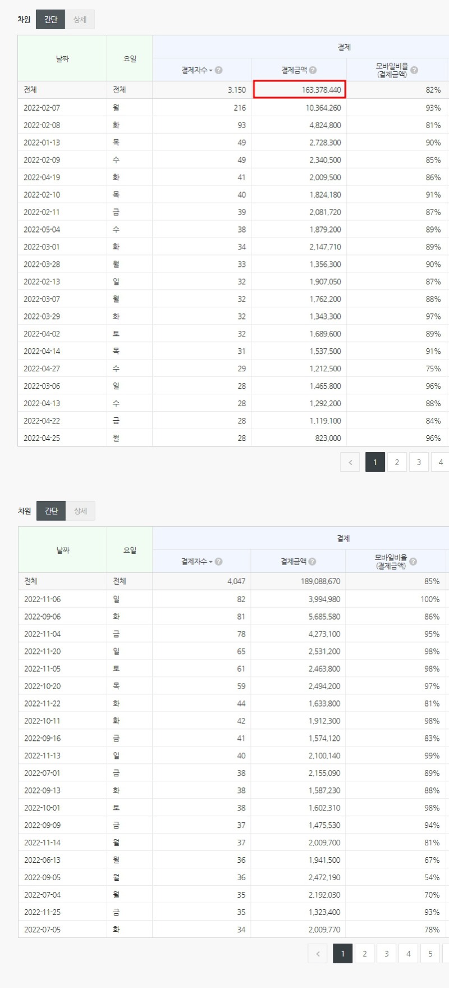Open page 3 of the lower table
Viewport: 449px width, 988px height.
click(387, 954)
